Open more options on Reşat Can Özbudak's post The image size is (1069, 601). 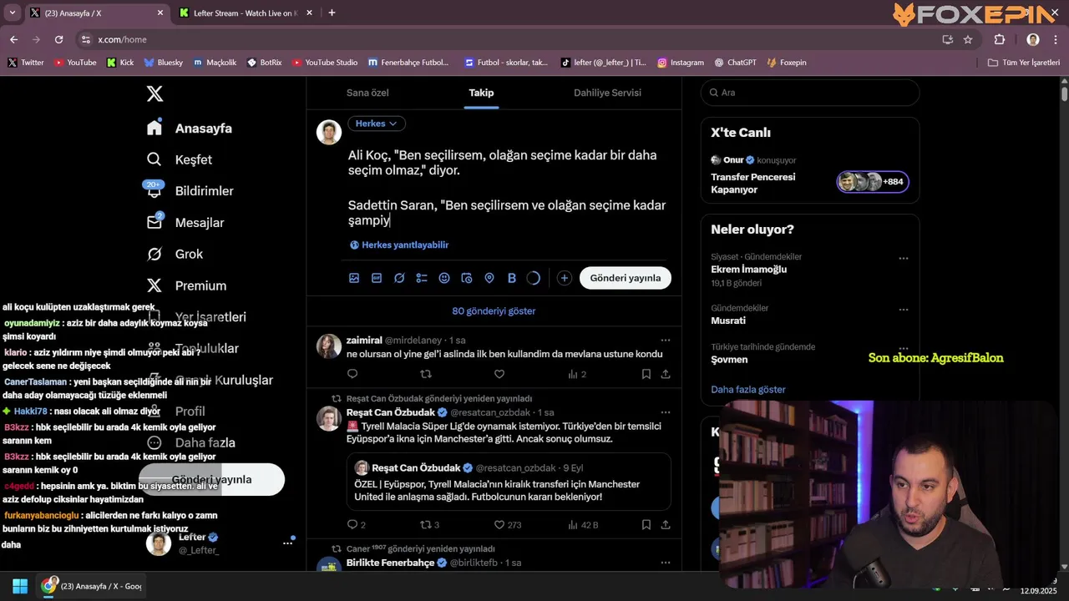pos(666,412)
